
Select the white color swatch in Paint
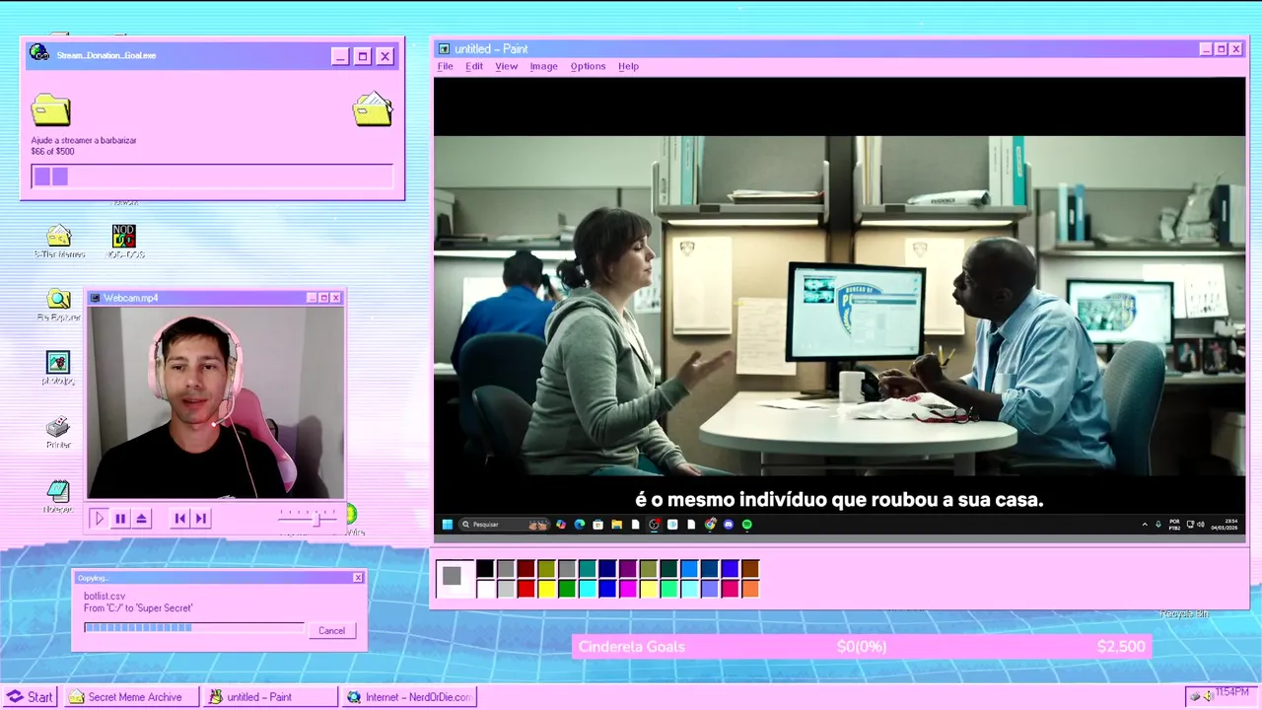click(485, 589)
